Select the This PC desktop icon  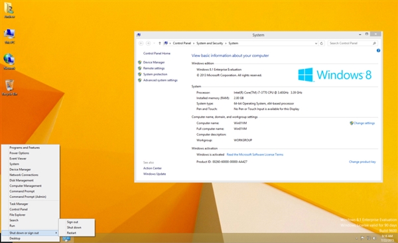pyautogui.click(x=9, y=36)
